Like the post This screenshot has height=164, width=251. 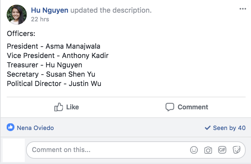pyautogui.click(x=67, y=107)
